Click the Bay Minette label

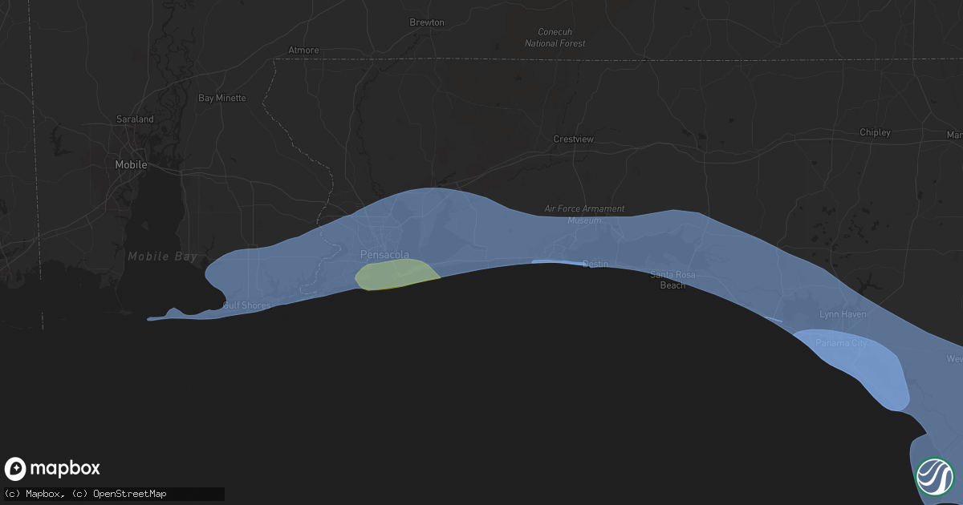tap(222, 98)
